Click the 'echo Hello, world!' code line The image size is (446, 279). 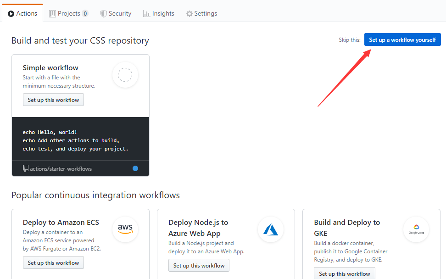point(50,132)
